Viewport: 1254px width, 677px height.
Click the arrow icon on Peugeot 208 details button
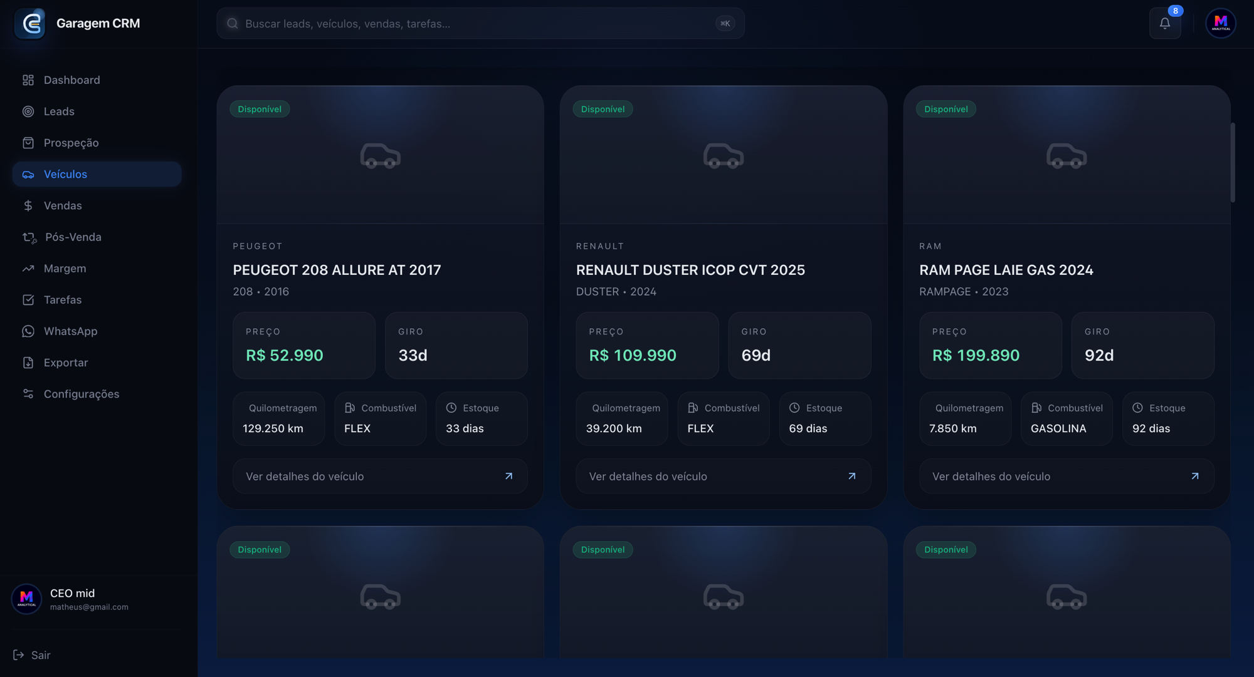point(508,477)
